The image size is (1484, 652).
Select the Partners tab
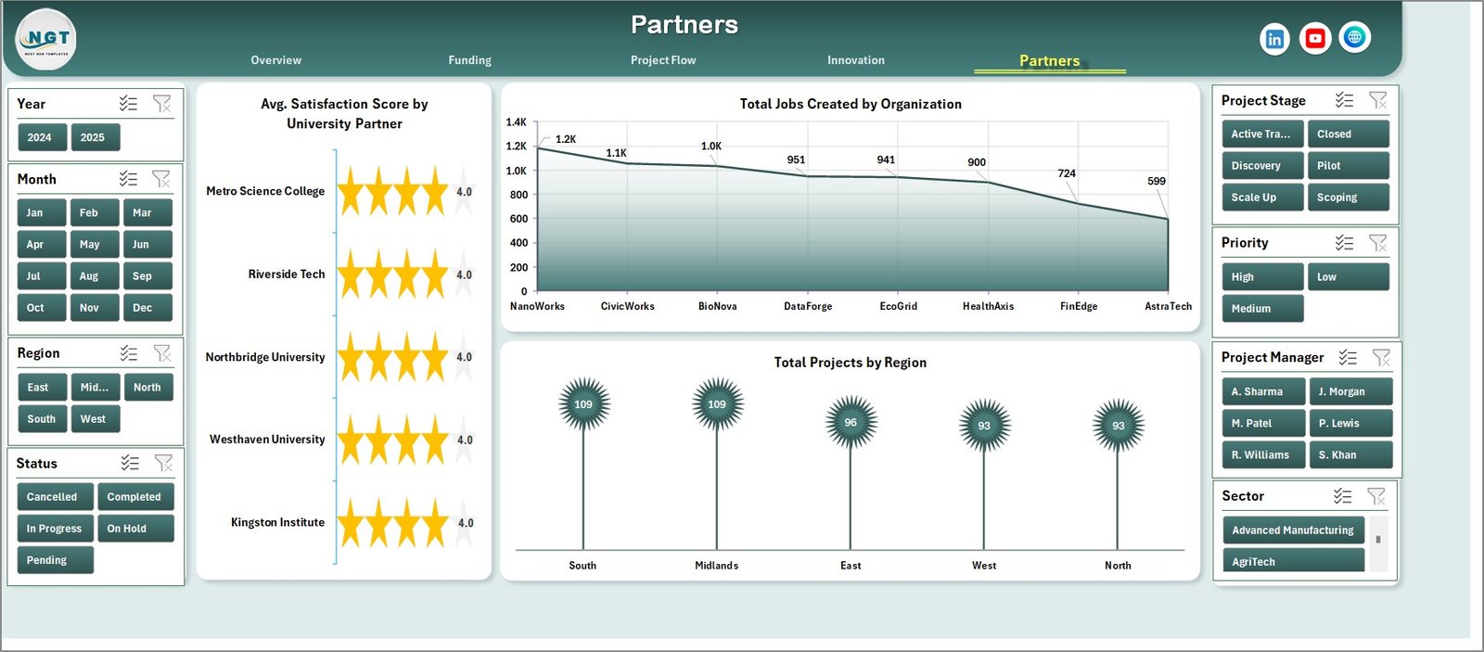[x=1049, y=61]
